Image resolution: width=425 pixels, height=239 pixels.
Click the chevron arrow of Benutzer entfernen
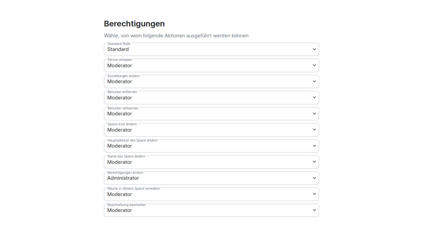click(x=314, y=98)
